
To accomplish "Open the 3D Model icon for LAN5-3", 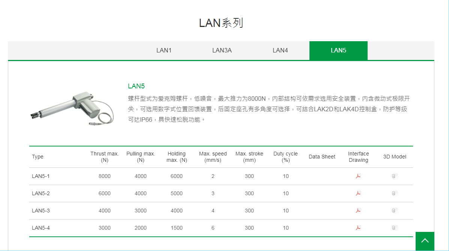I will pos(394,211).
